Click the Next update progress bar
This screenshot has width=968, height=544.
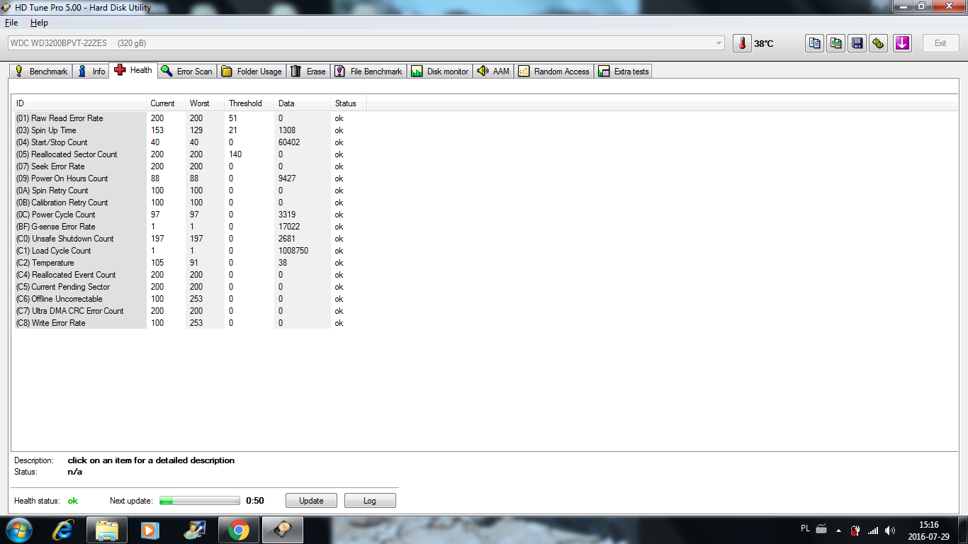[x=200, y=501]
